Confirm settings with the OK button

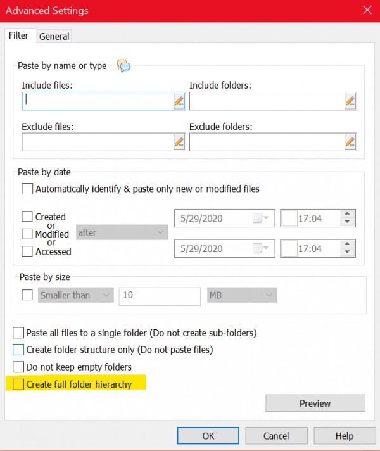pyautogui.click(x=208, y=436)
